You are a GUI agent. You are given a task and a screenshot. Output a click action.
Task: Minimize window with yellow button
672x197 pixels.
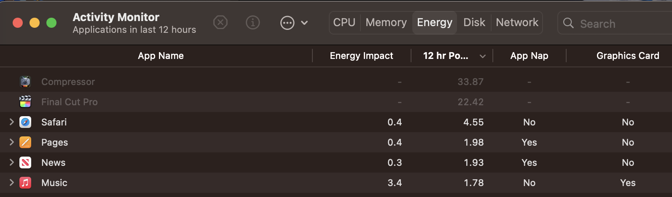click(x=35, y=23)
